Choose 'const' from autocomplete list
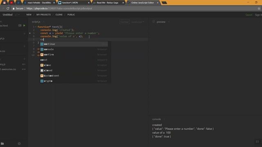This screenshot has height=147, width=262. tap(74, 60)
